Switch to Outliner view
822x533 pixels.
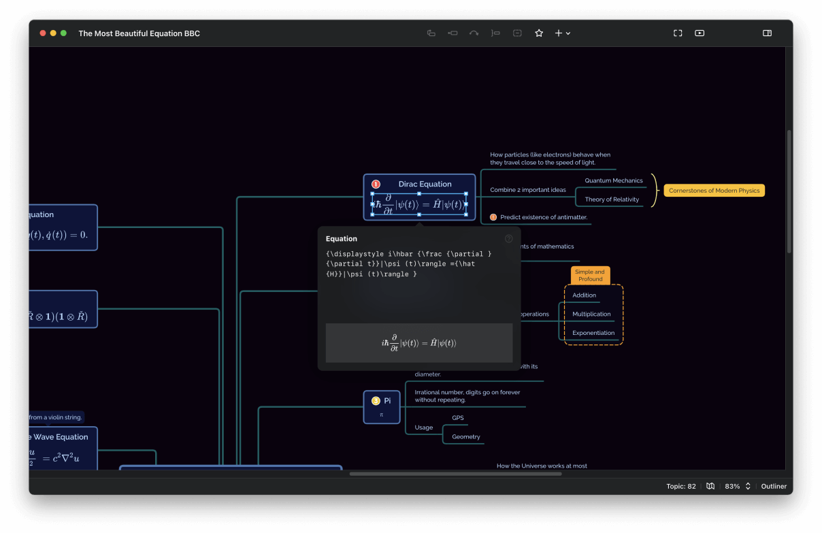[774, 486]
